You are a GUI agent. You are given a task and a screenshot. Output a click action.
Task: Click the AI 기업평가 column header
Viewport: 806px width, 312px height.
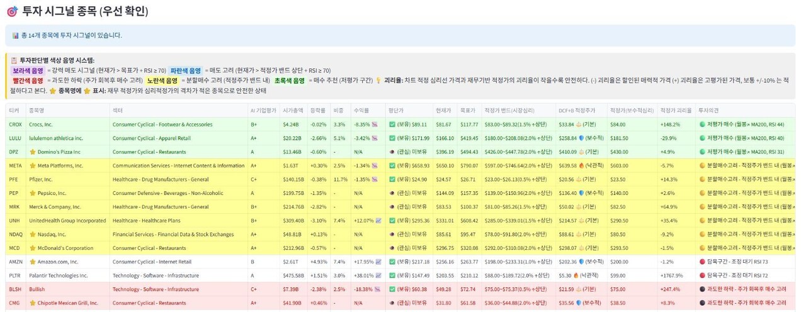(263, 110)
